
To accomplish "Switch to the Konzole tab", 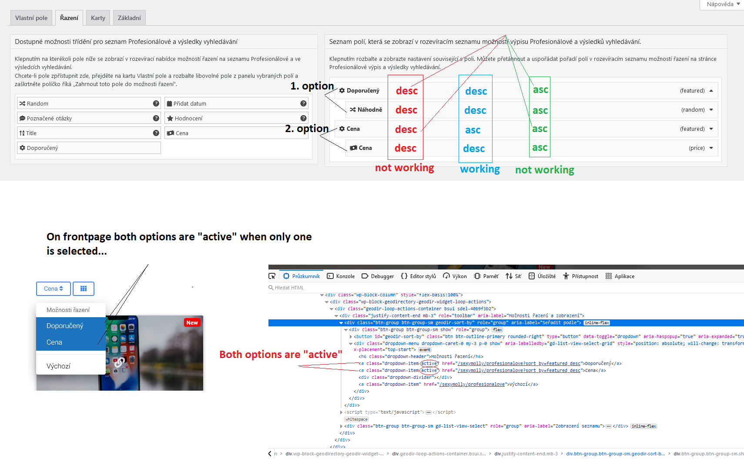I will (x=341, y=276).
